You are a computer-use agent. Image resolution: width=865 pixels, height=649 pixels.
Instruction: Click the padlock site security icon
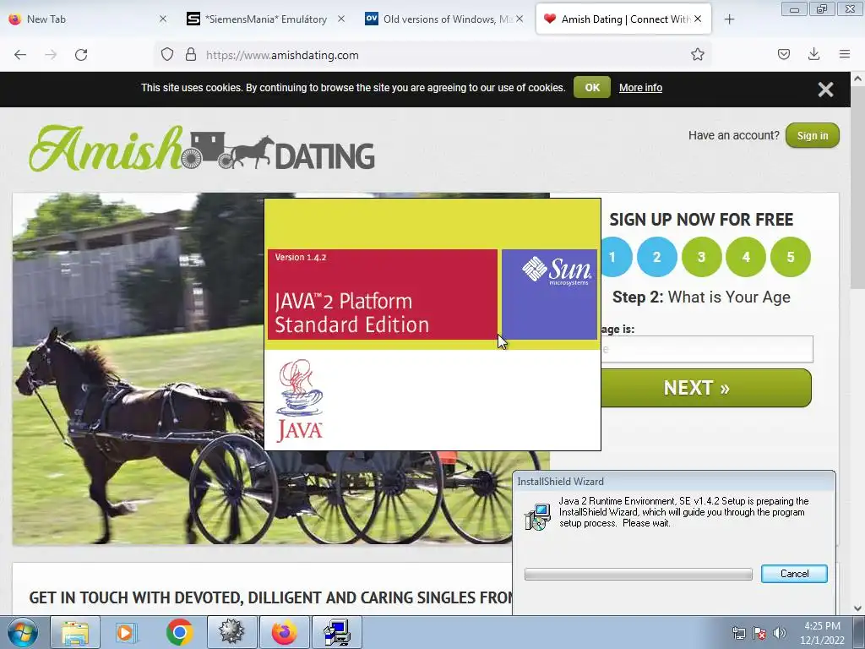191,55
